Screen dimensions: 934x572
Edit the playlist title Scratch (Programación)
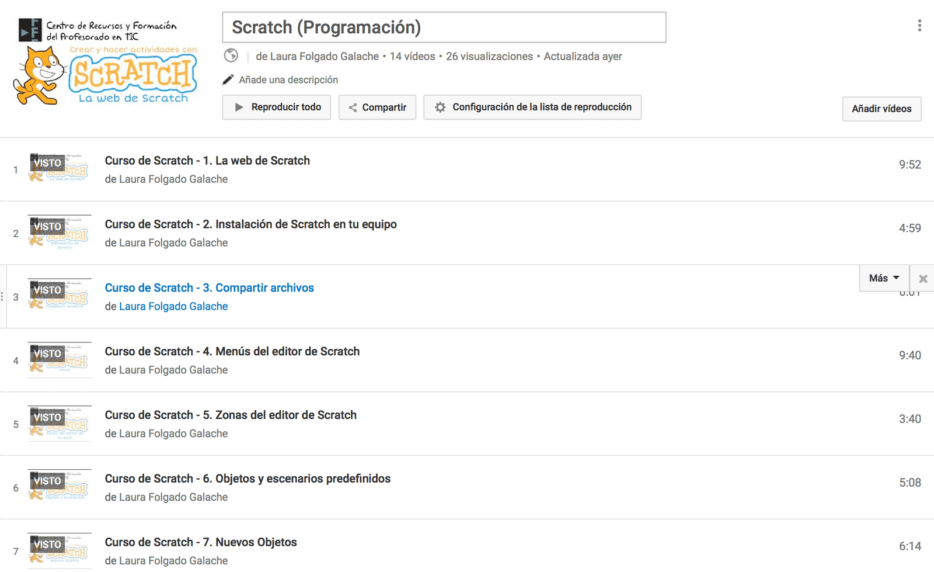(x=444, y=27)
